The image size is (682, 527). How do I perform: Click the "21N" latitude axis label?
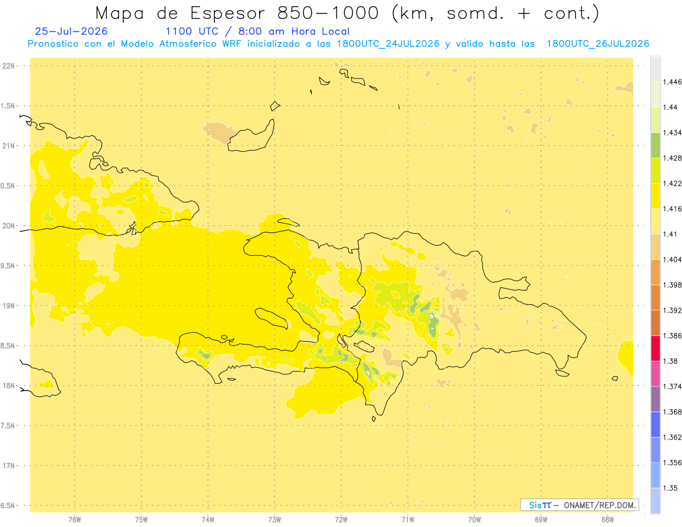click(10, 146)
